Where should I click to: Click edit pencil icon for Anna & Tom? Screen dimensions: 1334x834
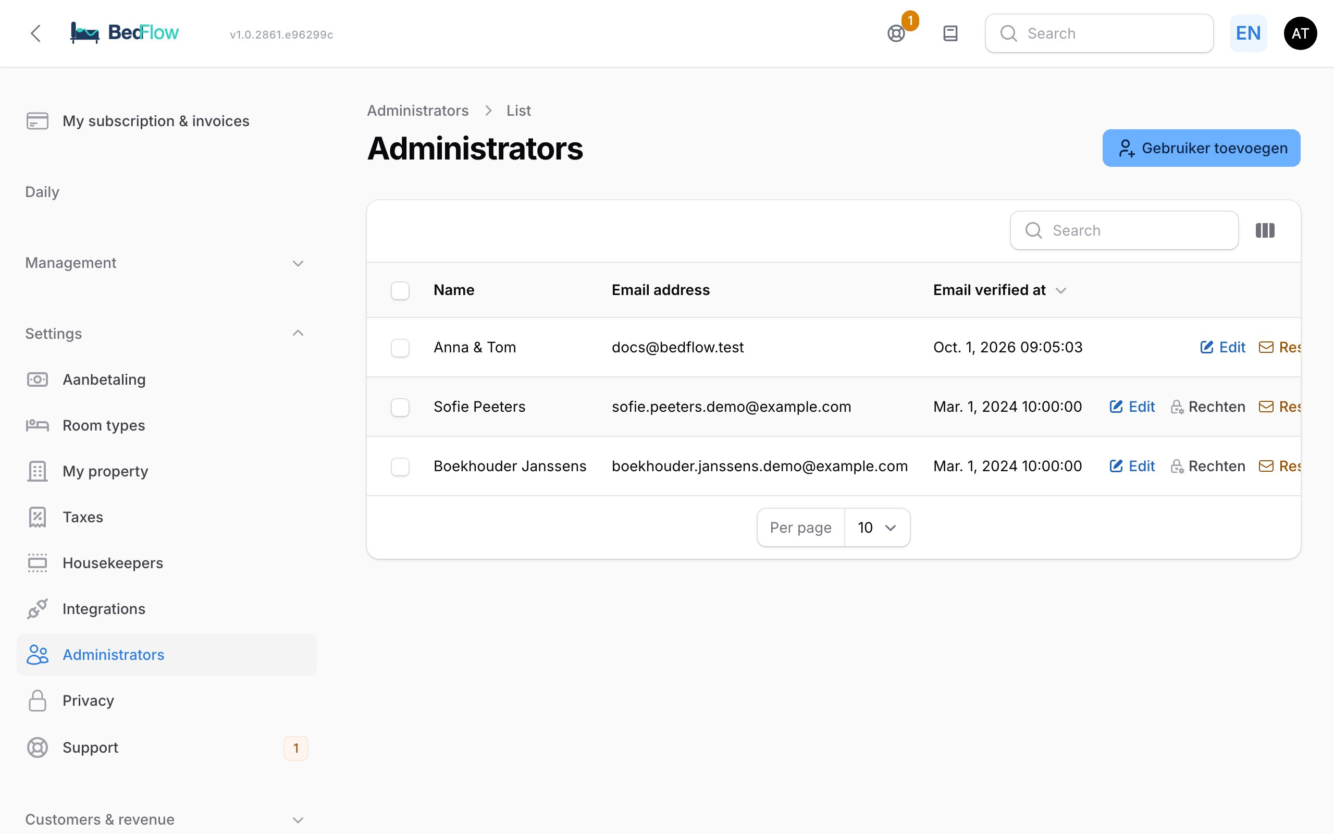click(1207, 347)
